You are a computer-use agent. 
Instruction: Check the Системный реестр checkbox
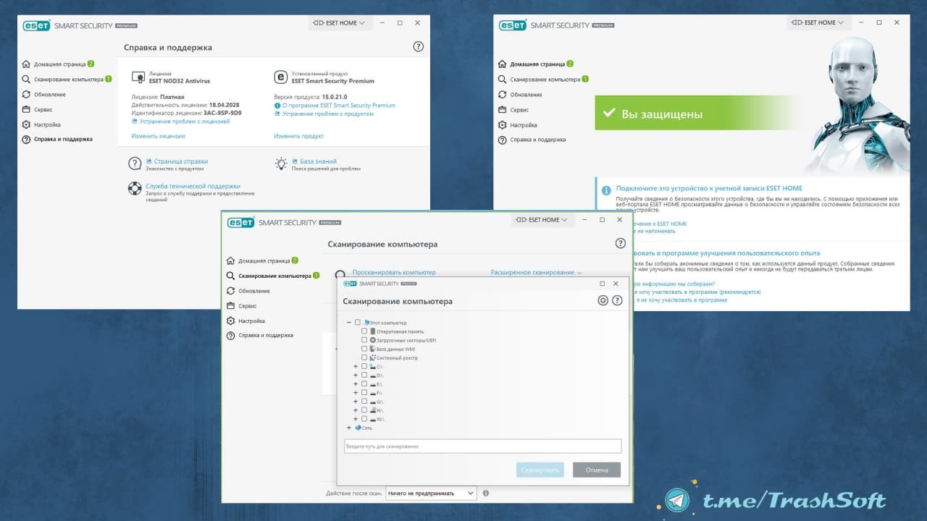364,357
